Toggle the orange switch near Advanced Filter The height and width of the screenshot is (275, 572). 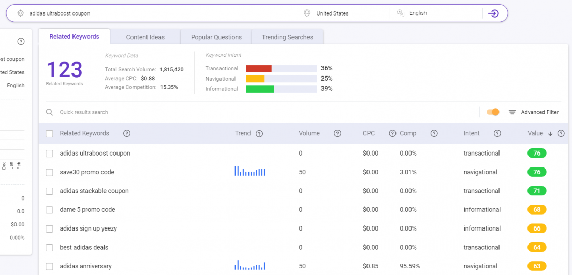pos(493,112)
